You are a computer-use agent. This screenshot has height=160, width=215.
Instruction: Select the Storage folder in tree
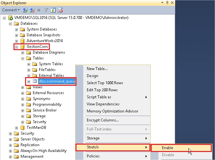tap(39, 116)
